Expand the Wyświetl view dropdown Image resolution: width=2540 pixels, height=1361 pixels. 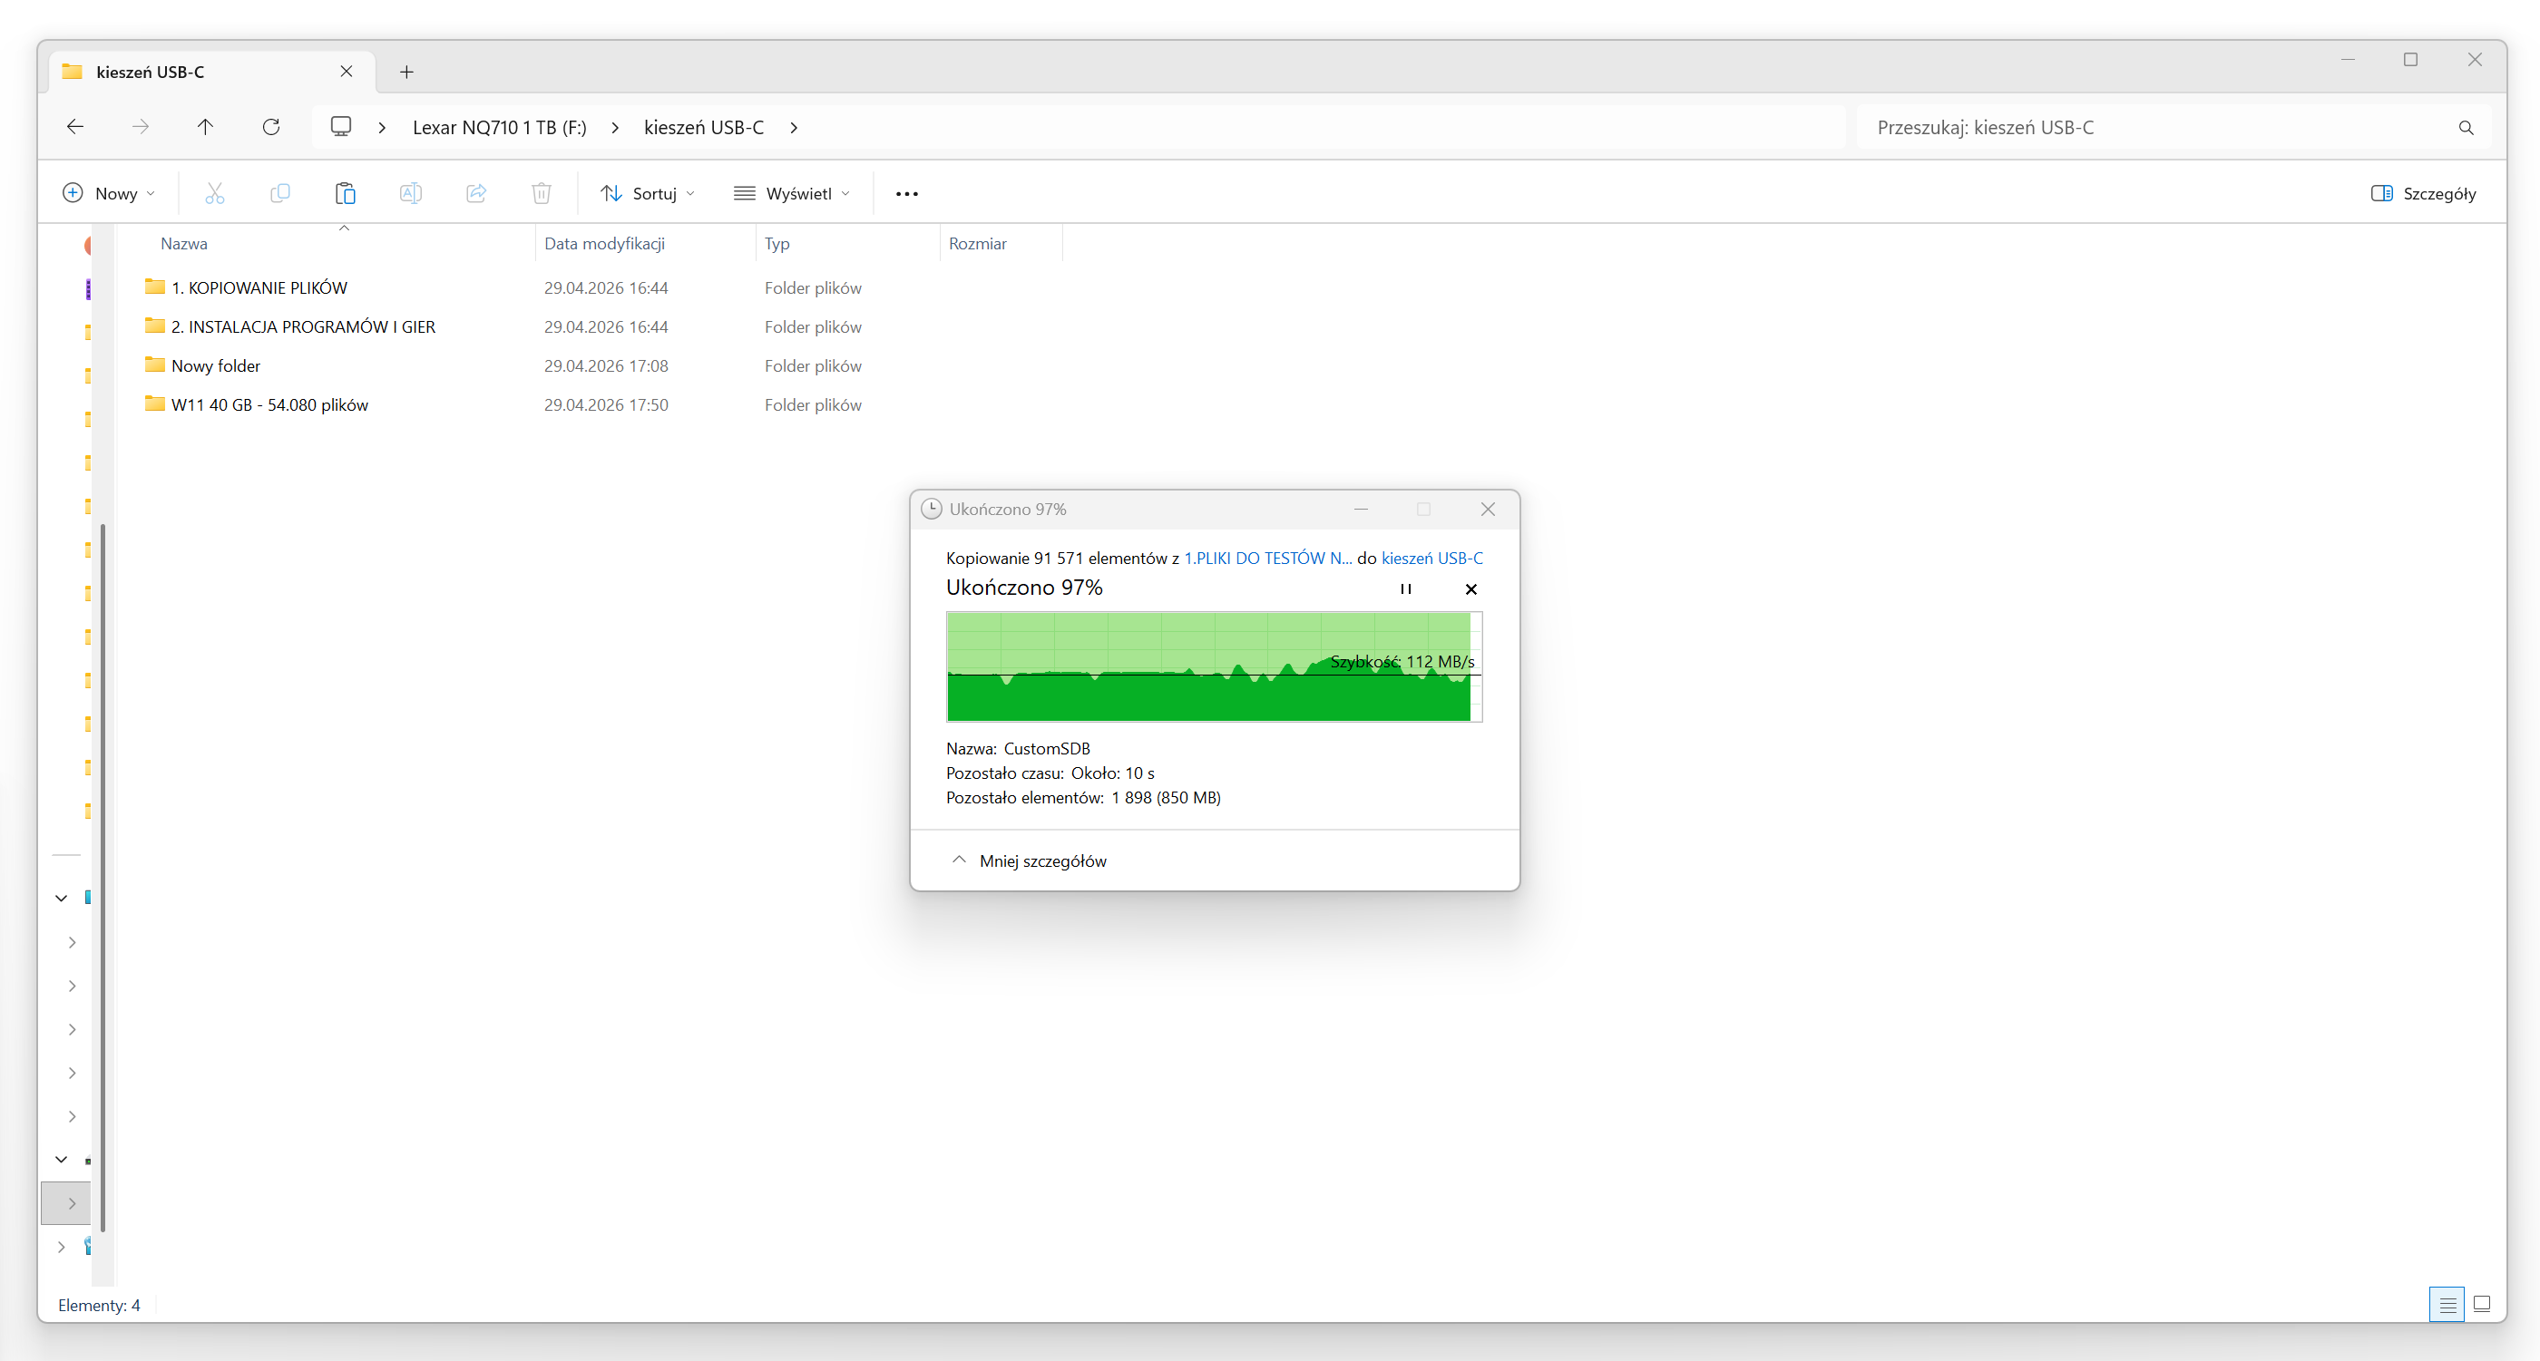(x=792, y=193)
